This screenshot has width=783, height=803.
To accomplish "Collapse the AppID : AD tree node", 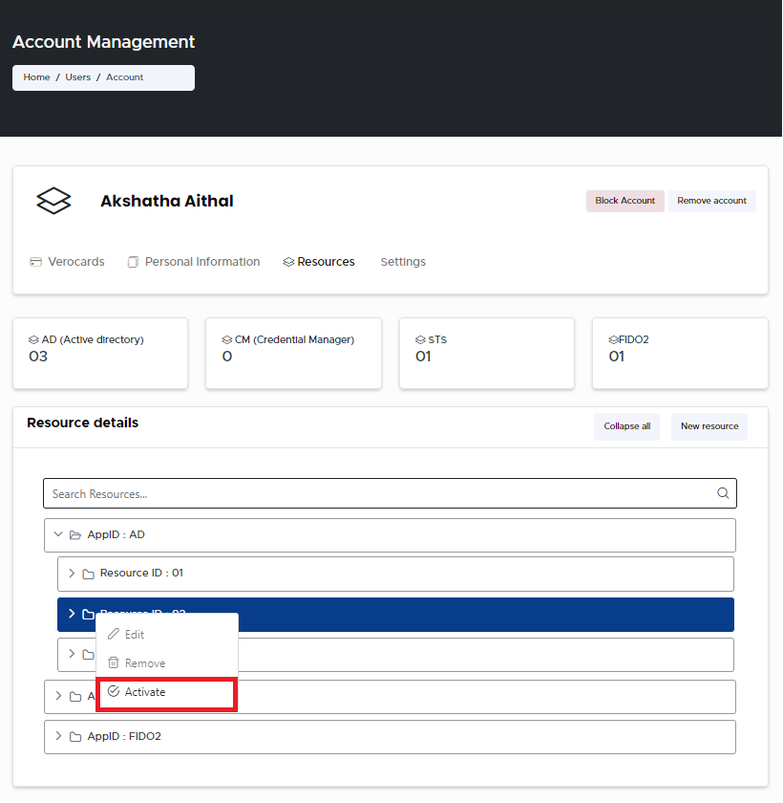I will coord(58,535).
